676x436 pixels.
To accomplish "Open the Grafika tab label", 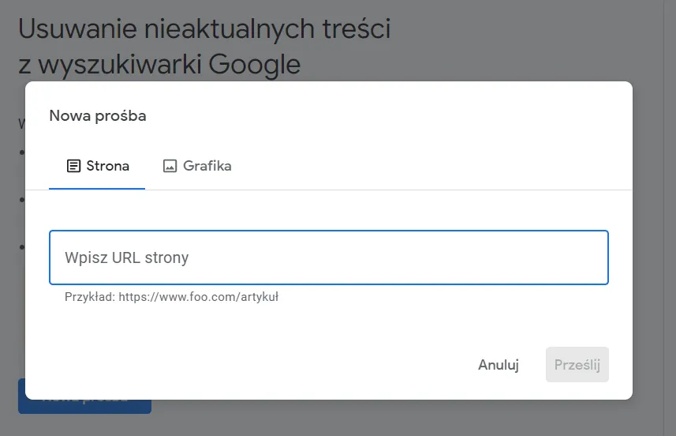I will [207, 166].
